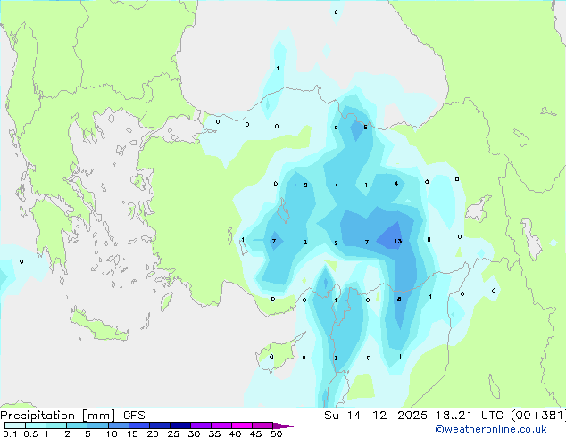Click the 'Precipitation [mm] GFS' title
The height and width of the screenshot is (437, 566).
click(x=72, y=416)
